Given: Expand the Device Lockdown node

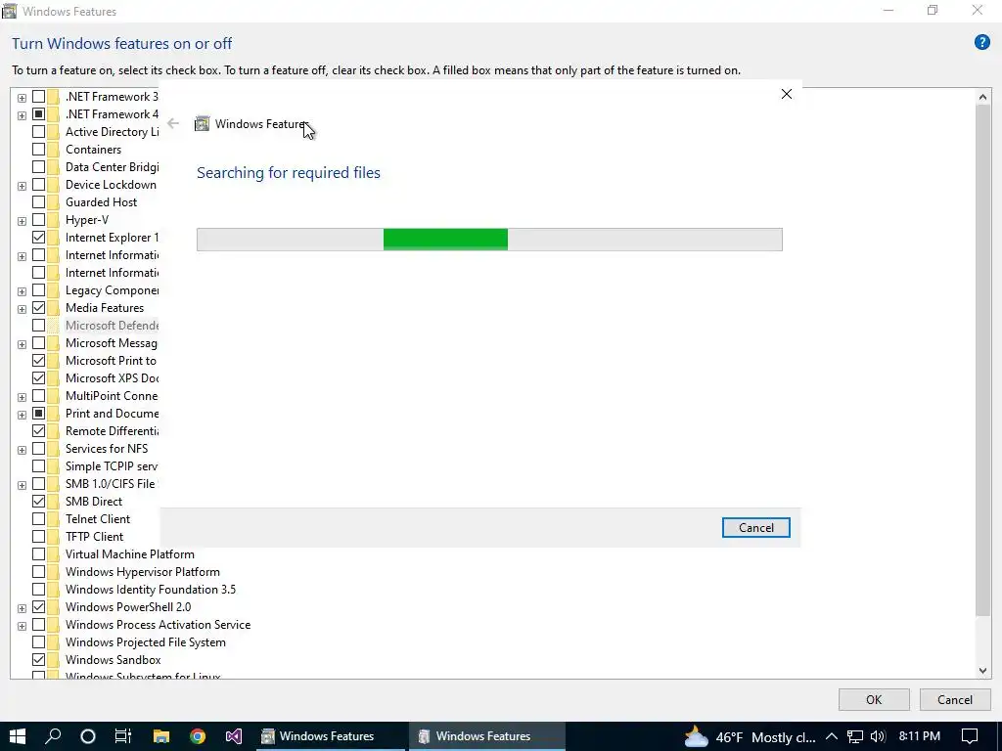Looking at the screenshot, I should [22, 186].
